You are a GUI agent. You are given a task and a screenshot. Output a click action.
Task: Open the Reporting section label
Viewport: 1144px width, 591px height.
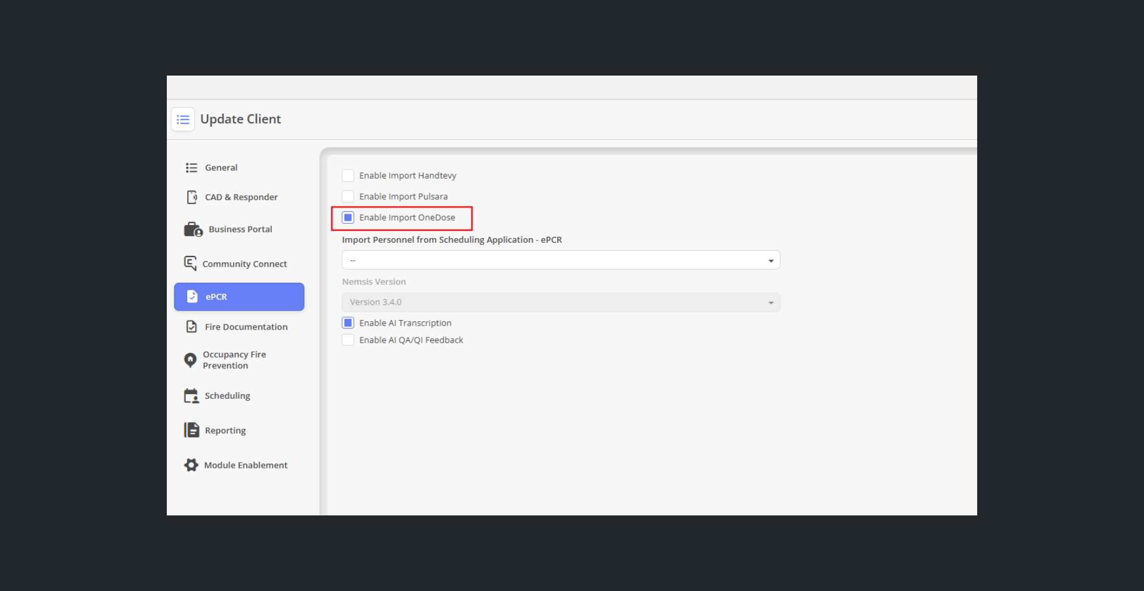point(225,430)
